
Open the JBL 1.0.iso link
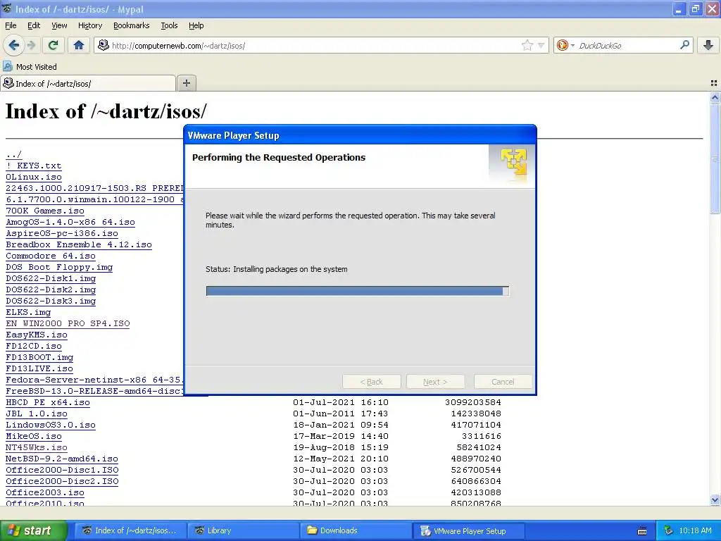pyautogui.click(x=37, y=413)
